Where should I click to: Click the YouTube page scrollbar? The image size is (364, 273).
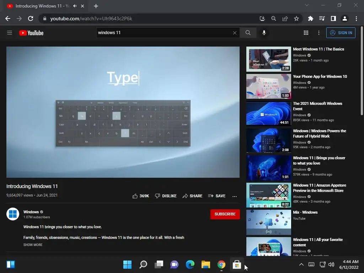tap(362, 71)
